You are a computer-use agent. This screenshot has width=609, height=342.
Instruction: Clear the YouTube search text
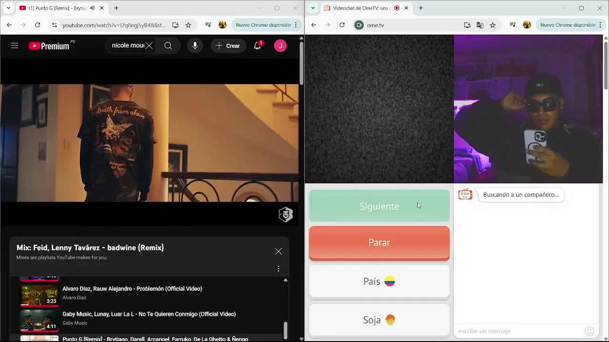coord(149,46)
